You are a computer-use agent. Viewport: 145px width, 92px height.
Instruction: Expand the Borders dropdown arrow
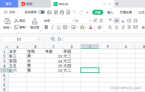pos(69,27)
